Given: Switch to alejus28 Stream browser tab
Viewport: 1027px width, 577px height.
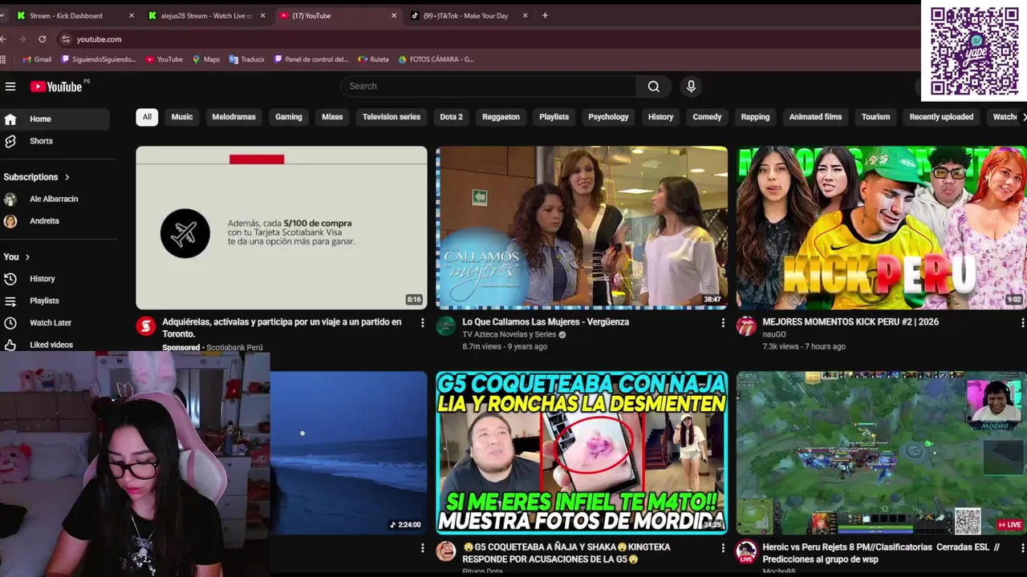Looking at the screenshot, I should tap(207, 15).
